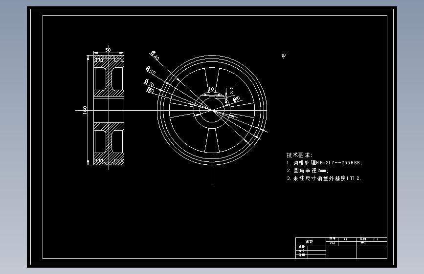Click the "比例" scale label cell in title block

pos(363,239)
